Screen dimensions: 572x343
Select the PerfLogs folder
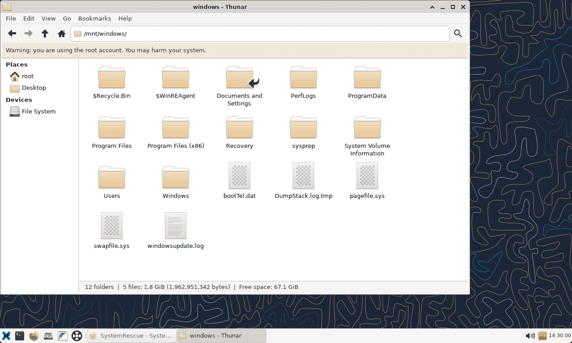coord(303,83)
